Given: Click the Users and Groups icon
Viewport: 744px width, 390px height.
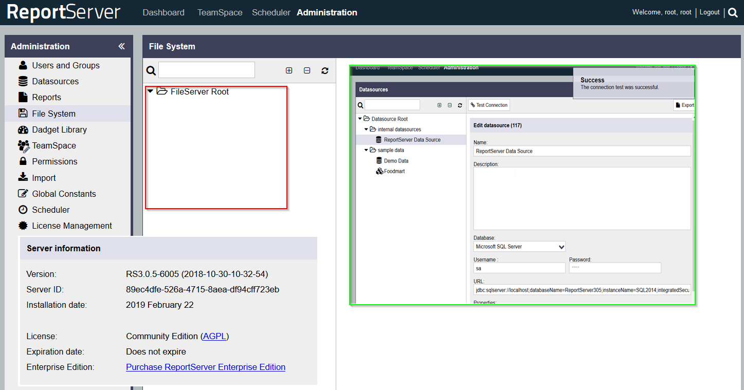Looking at the screenshot, I should (x=23, y=65).
